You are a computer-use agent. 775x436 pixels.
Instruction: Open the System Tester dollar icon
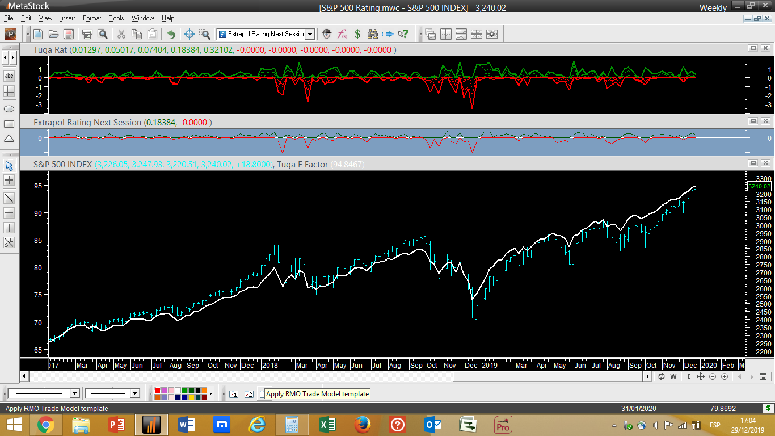(x=357, y=34)
